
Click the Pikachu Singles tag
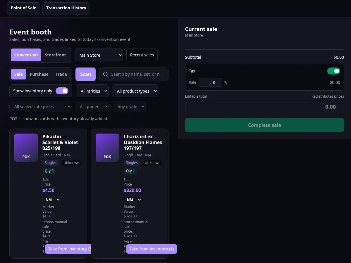pyautogui.click(x=51, y=163)
